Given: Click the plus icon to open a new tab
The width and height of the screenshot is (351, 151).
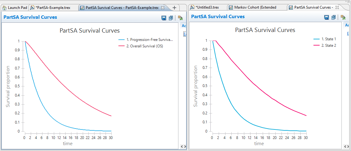Looking at the screenshot, I should pyautogui.click(x=174, y=8).
